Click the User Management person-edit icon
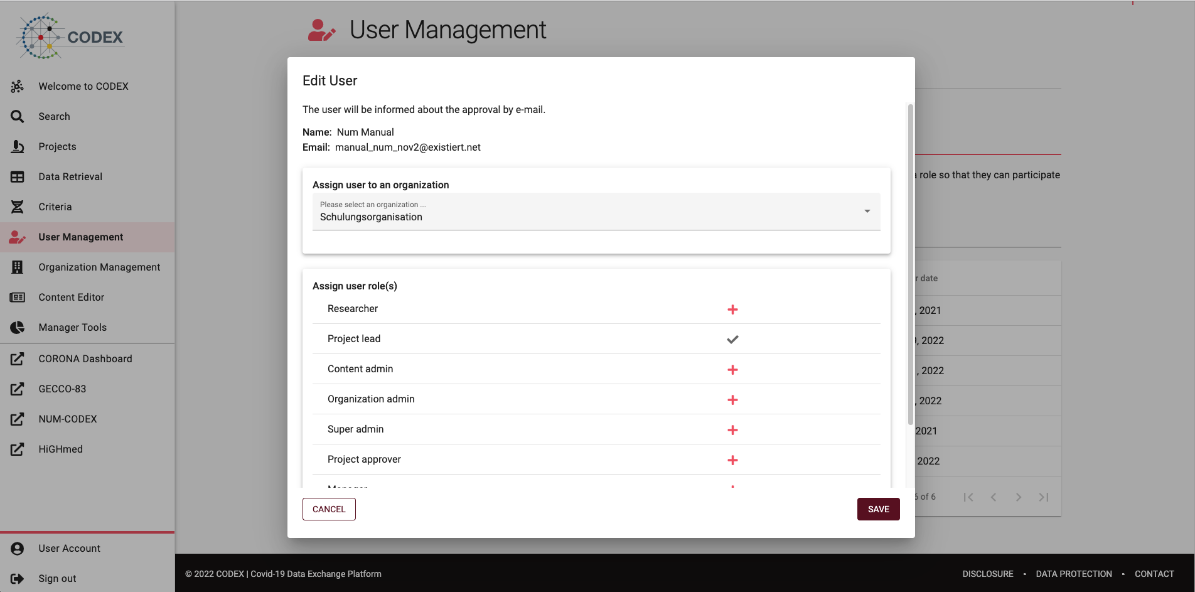1195x592 pixels. pos(18,237)
